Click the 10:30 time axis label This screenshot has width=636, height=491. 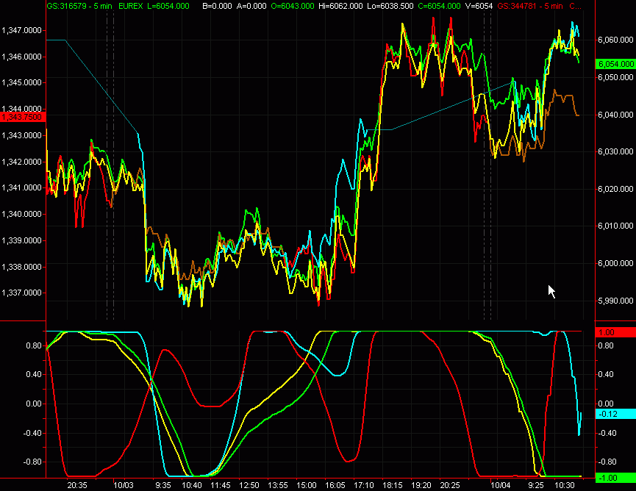pyautogui.click(x=565, y=485)
